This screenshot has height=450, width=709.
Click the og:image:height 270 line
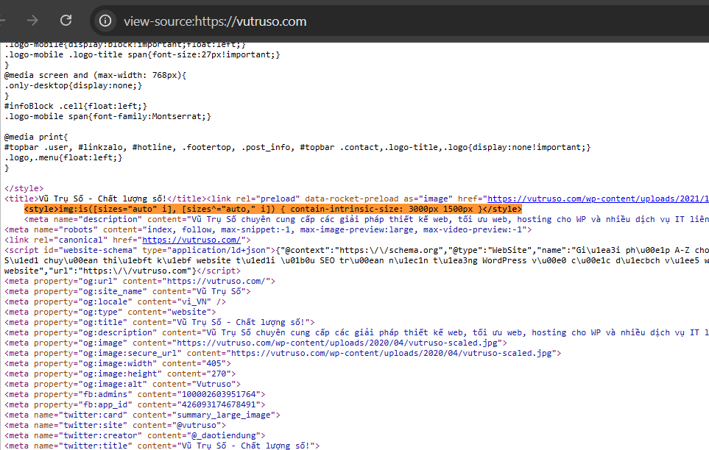tap(120, 374)
